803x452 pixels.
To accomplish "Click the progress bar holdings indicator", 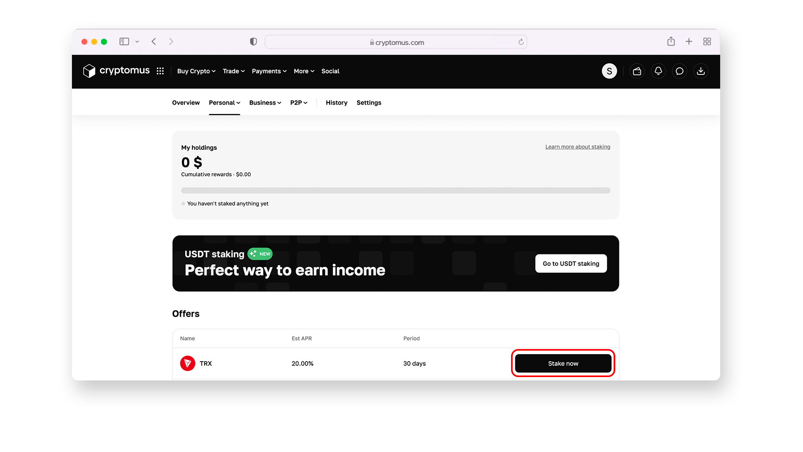I will pos(395,190).
